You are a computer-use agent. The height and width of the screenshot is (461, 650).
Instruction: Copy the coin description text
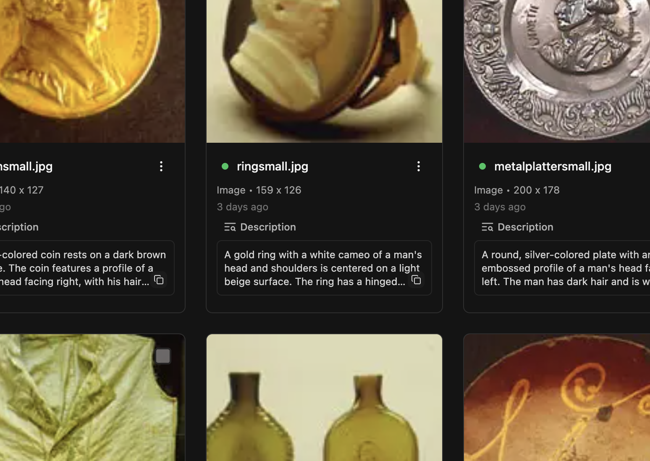pos(159,280)
